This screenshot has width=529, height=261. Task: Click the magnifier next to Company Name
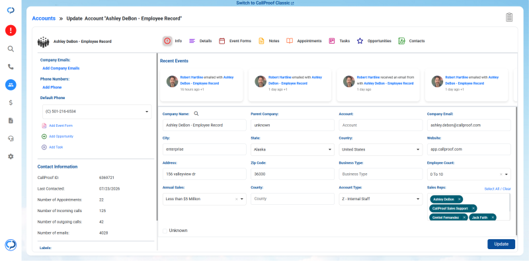pos(196,114)
